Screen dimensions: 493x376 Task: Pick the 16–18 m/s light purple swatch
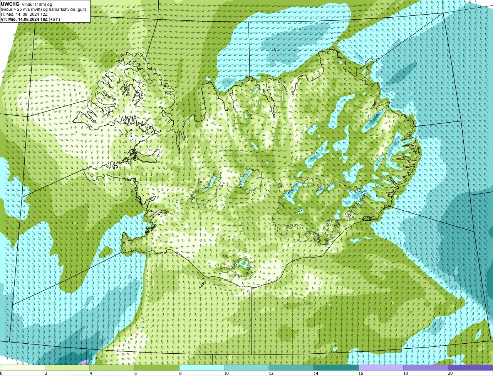(x=381, y=368)
